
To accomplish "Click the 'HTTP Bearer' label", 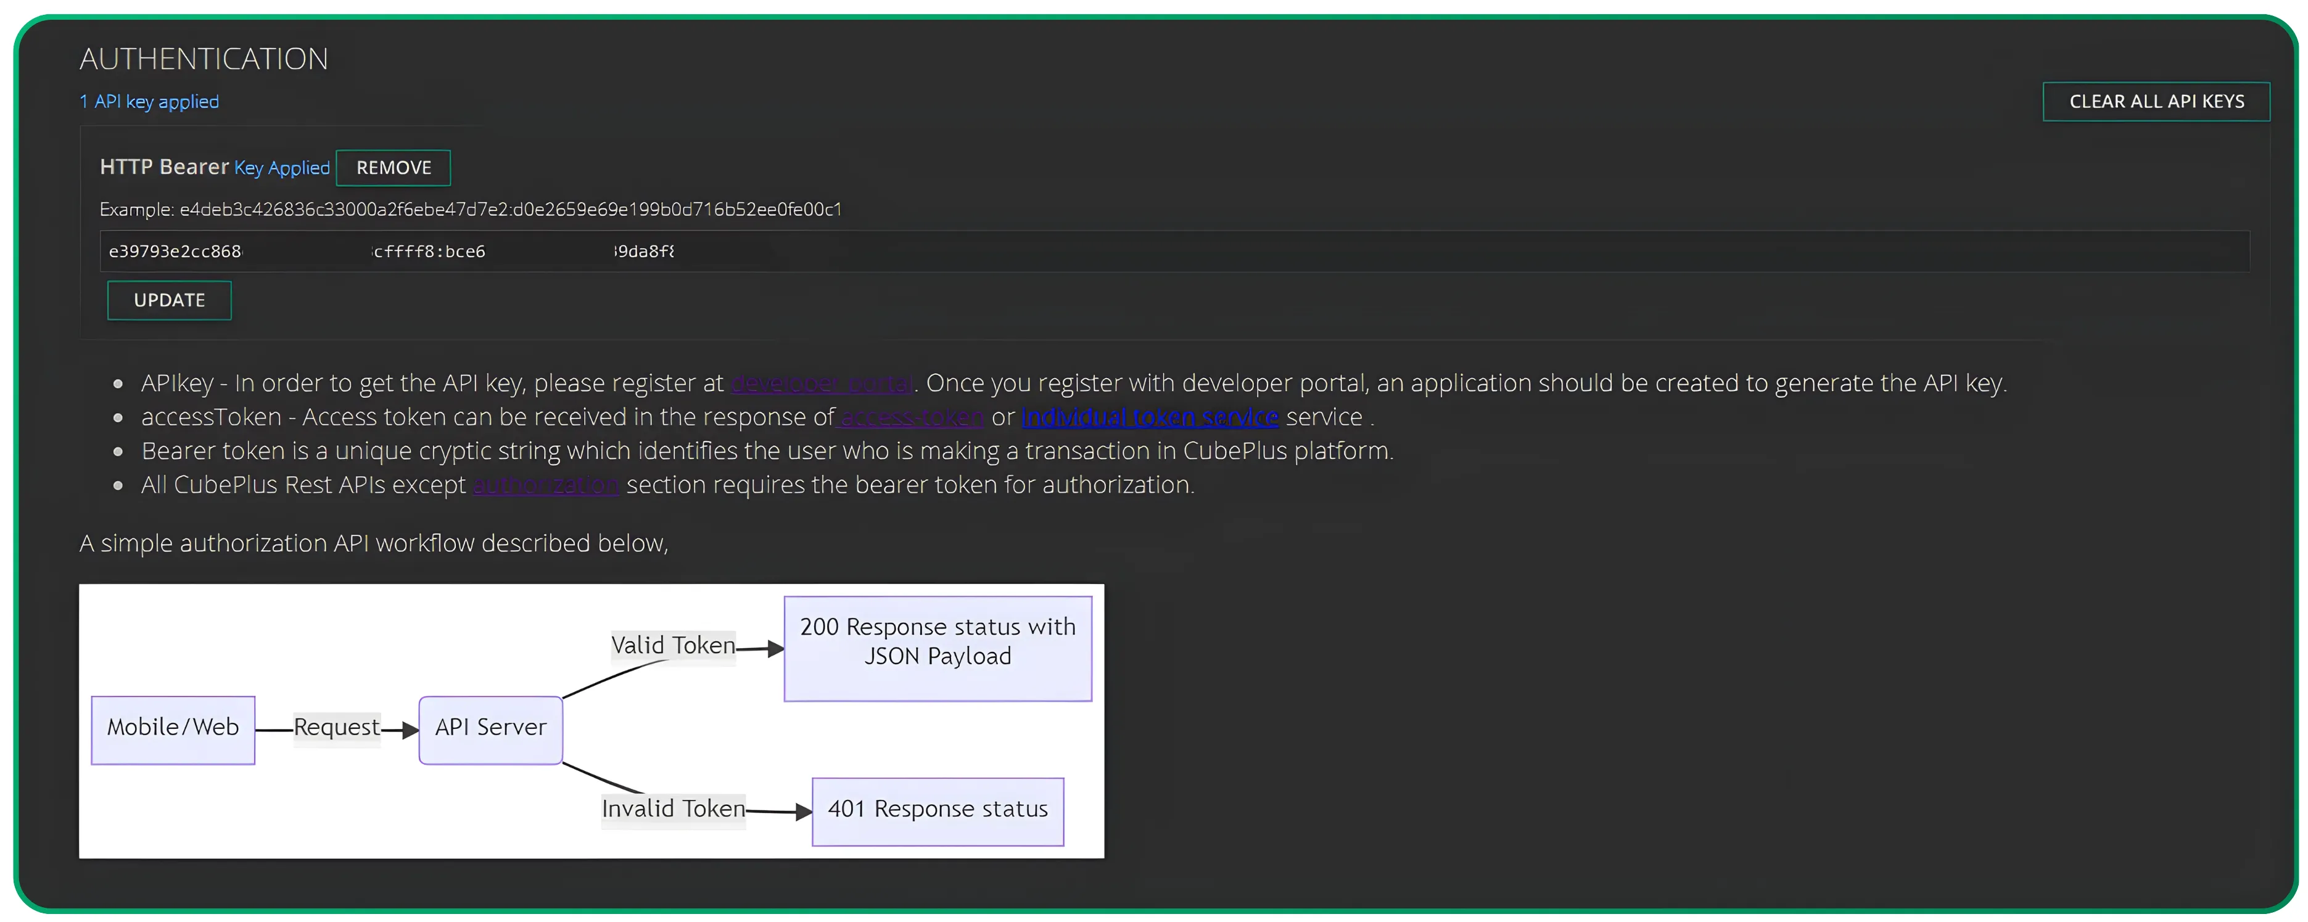I will point(164,167).
